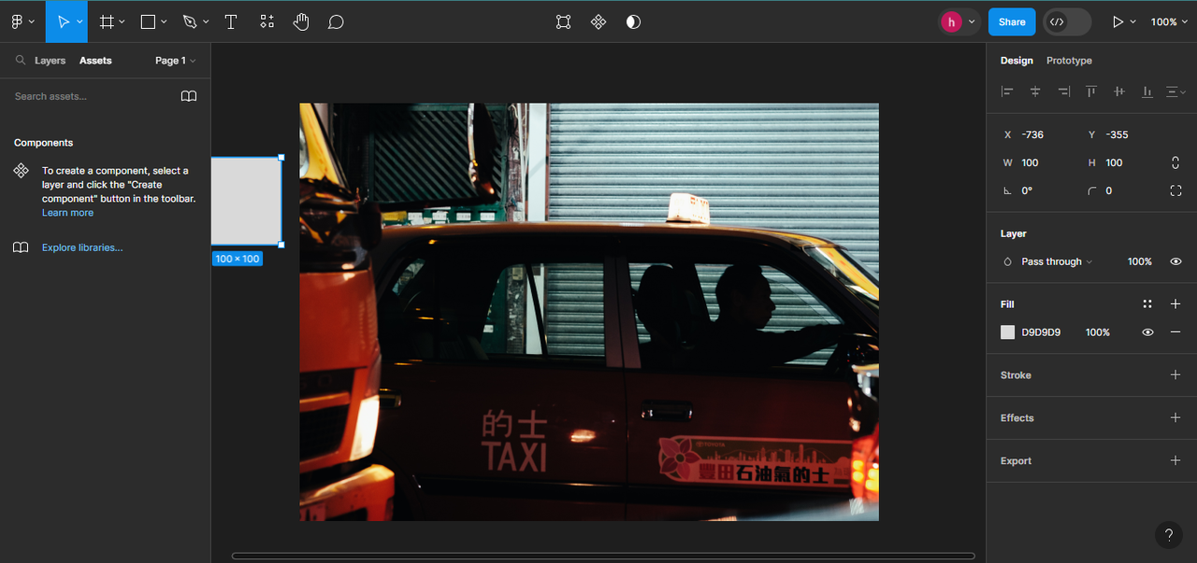Click Align horizontal centers icon
The image size is (1197, 563).
[1035, 91]
